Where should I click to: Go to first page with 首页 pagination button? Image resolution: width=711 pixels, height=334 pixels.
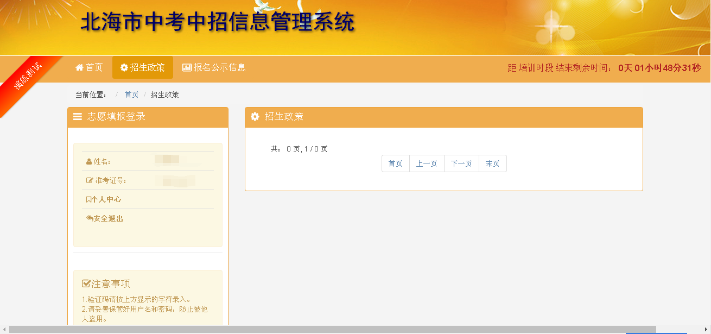point(395,163)
